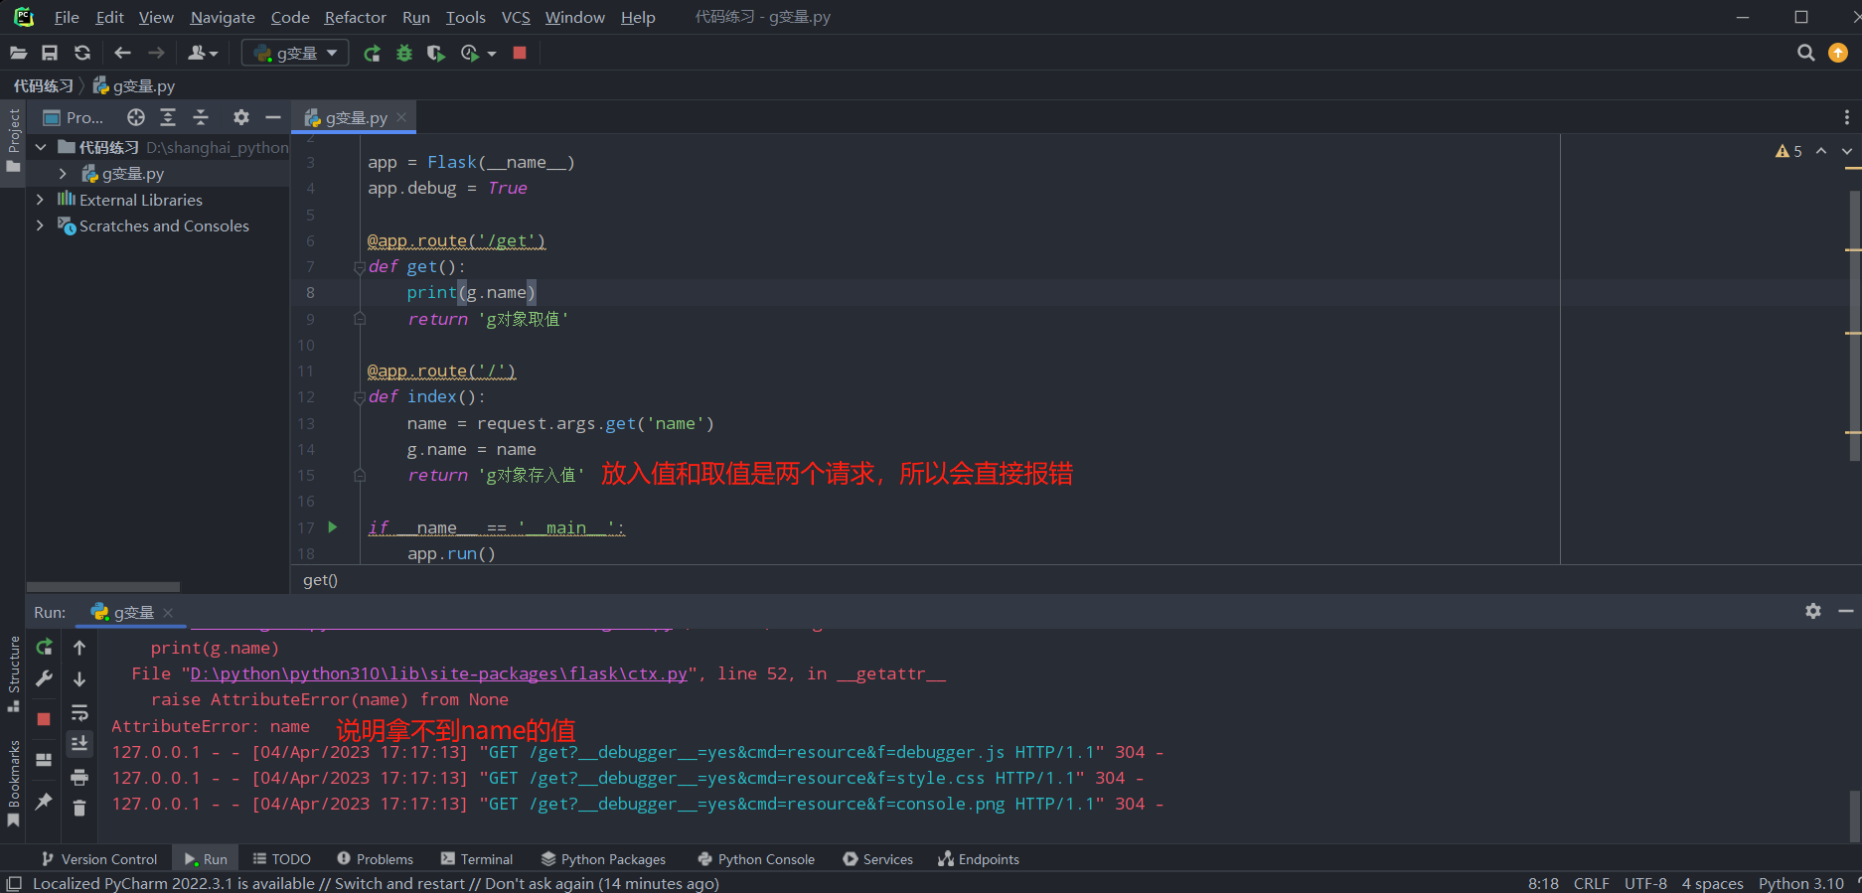This screenshot has height=893, width=1862.
Task: Open the File menu
Action: pos(67,17)
